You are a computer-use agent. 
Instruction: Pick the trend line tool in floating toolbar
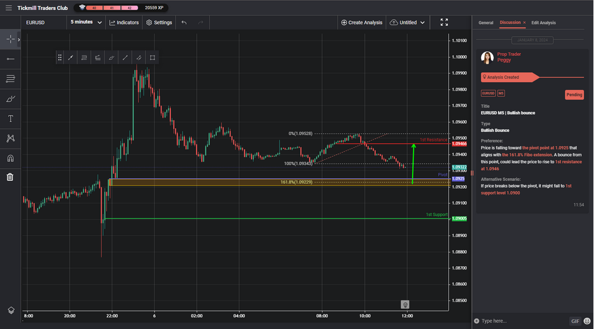[x=71, y=58]
